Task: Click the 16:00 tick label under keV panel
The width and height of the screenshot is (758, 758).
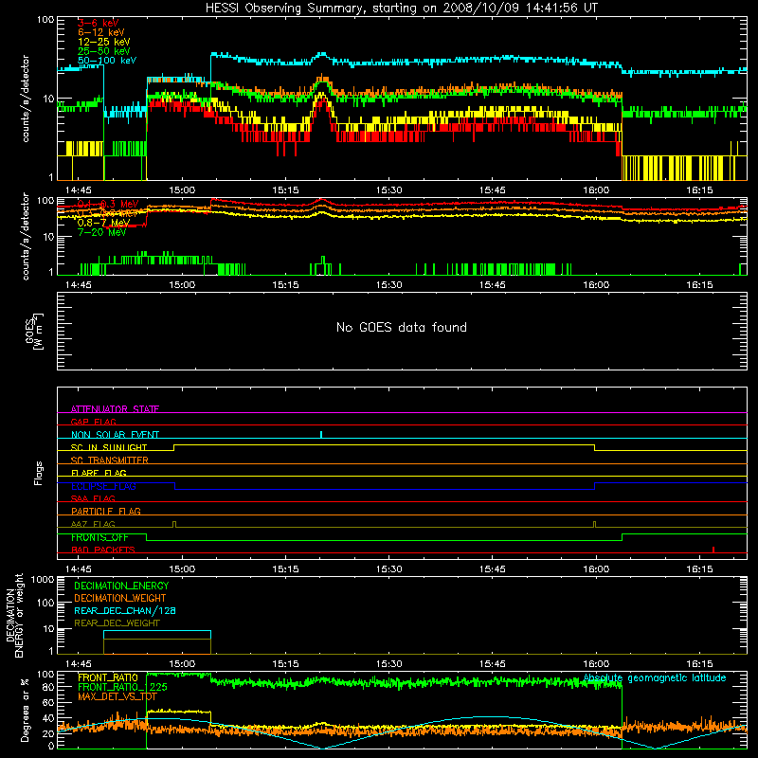Action: 596,190
